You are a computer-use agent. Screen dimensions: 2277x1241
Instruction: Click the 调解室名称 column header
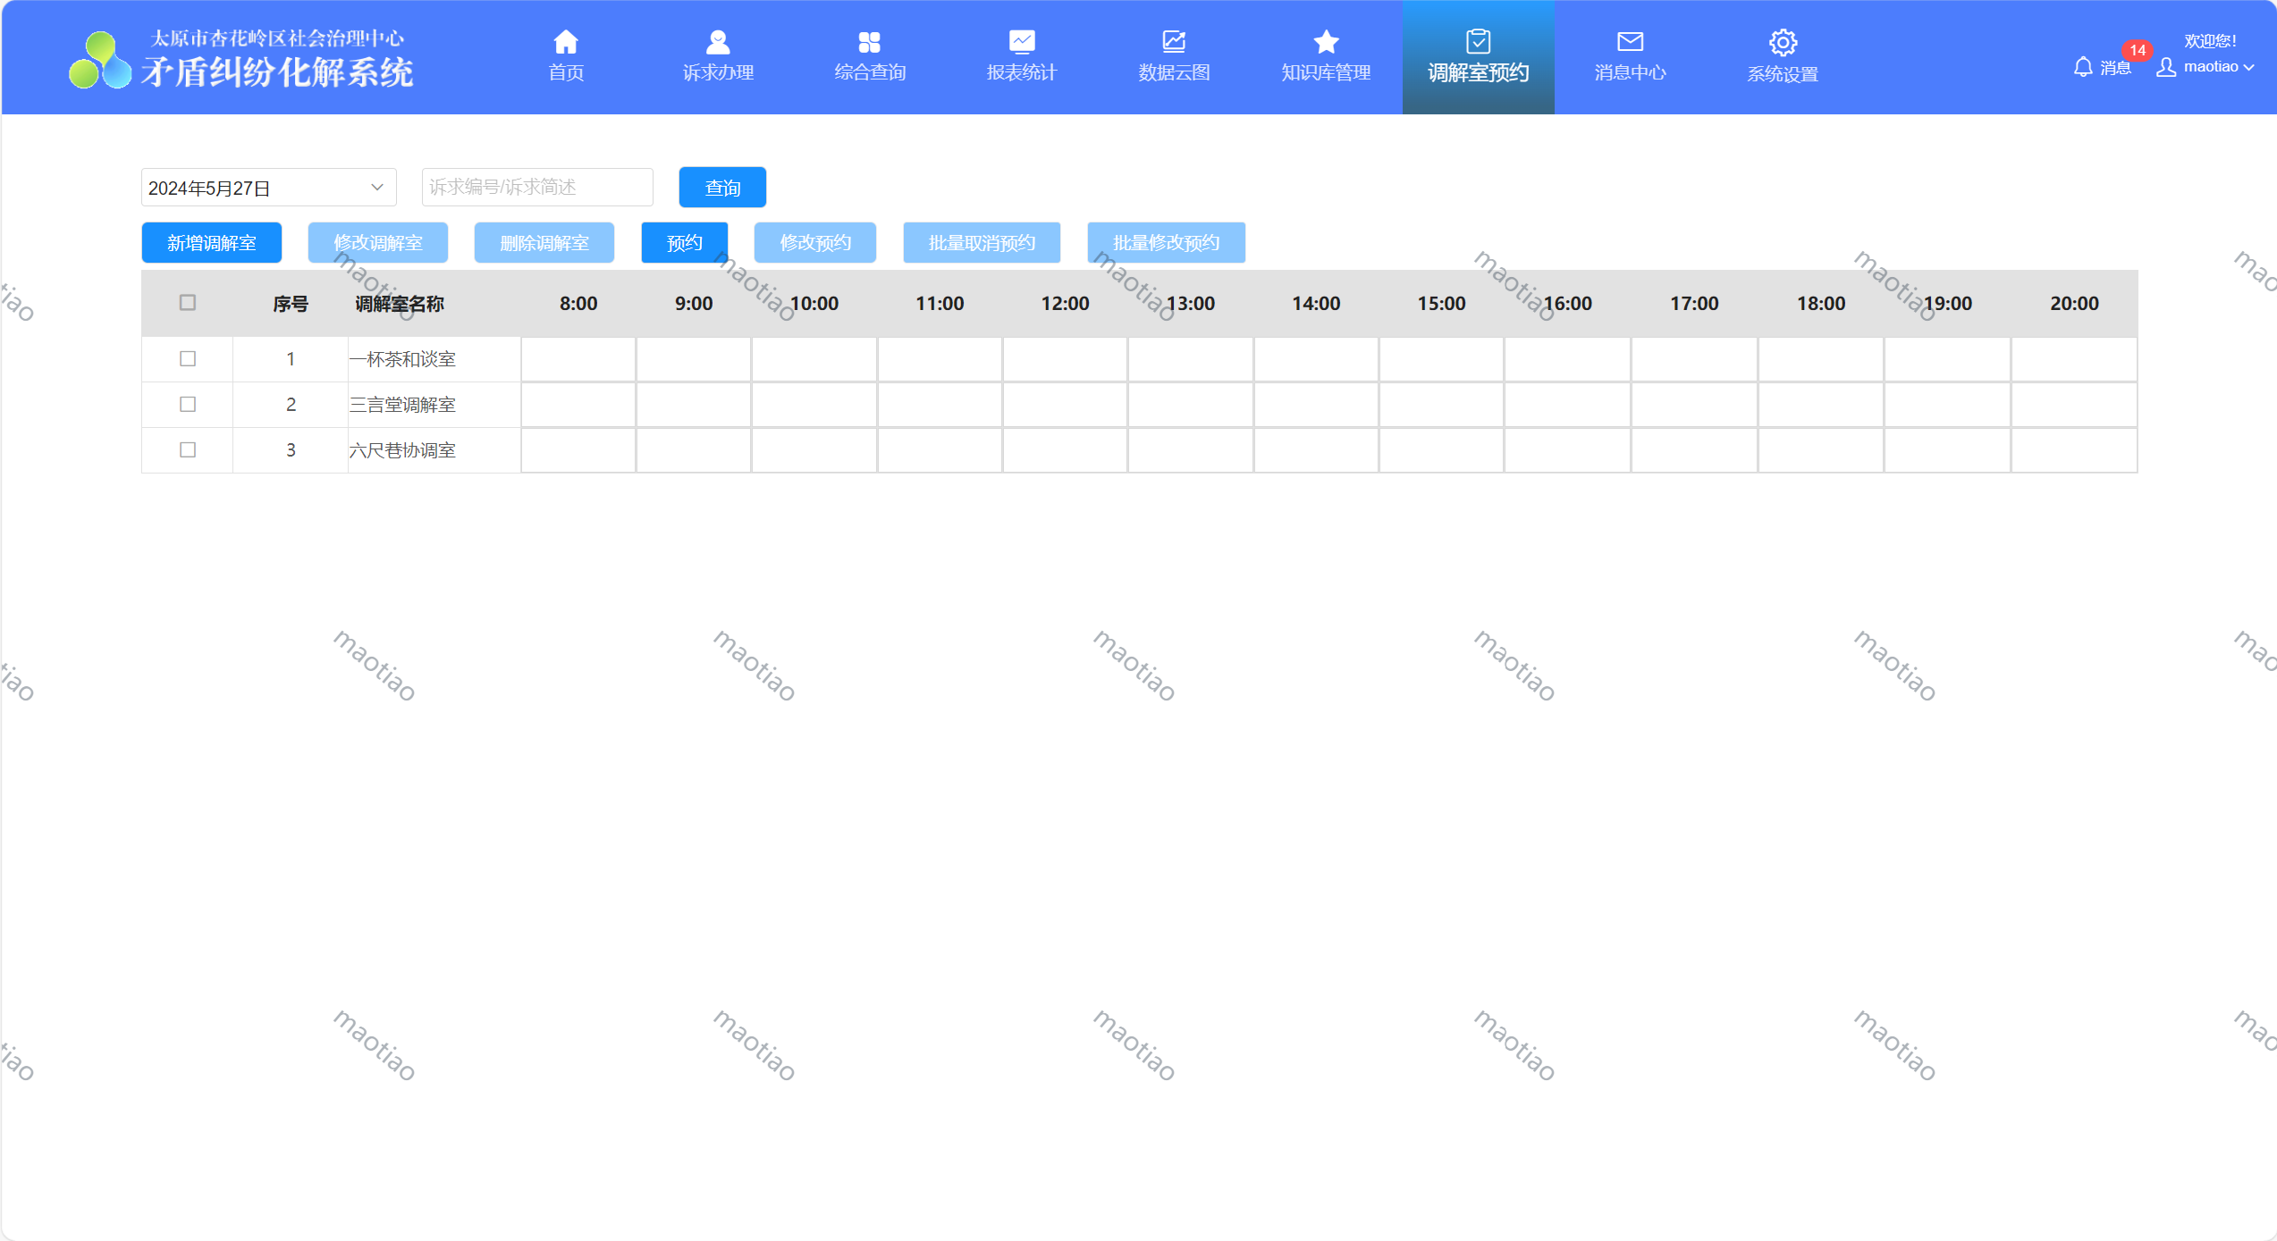400,304
